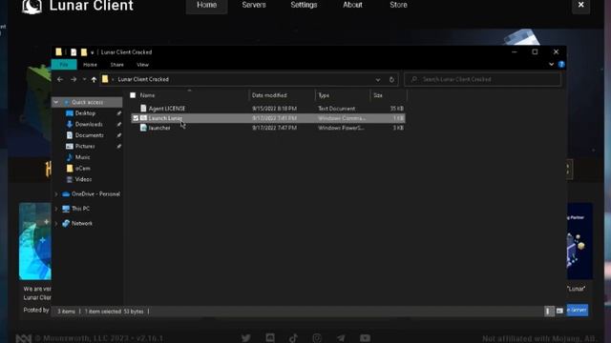
Task: Click the Lunar Client moon logo
Action: 32,7
